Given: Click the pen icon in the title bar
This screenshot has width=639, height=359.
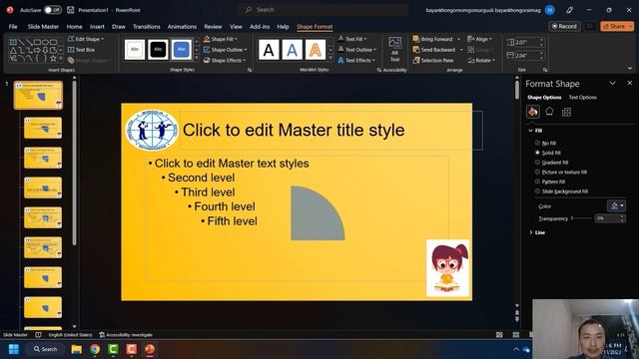Looking at the screenshot, I should tap(570, 10).
